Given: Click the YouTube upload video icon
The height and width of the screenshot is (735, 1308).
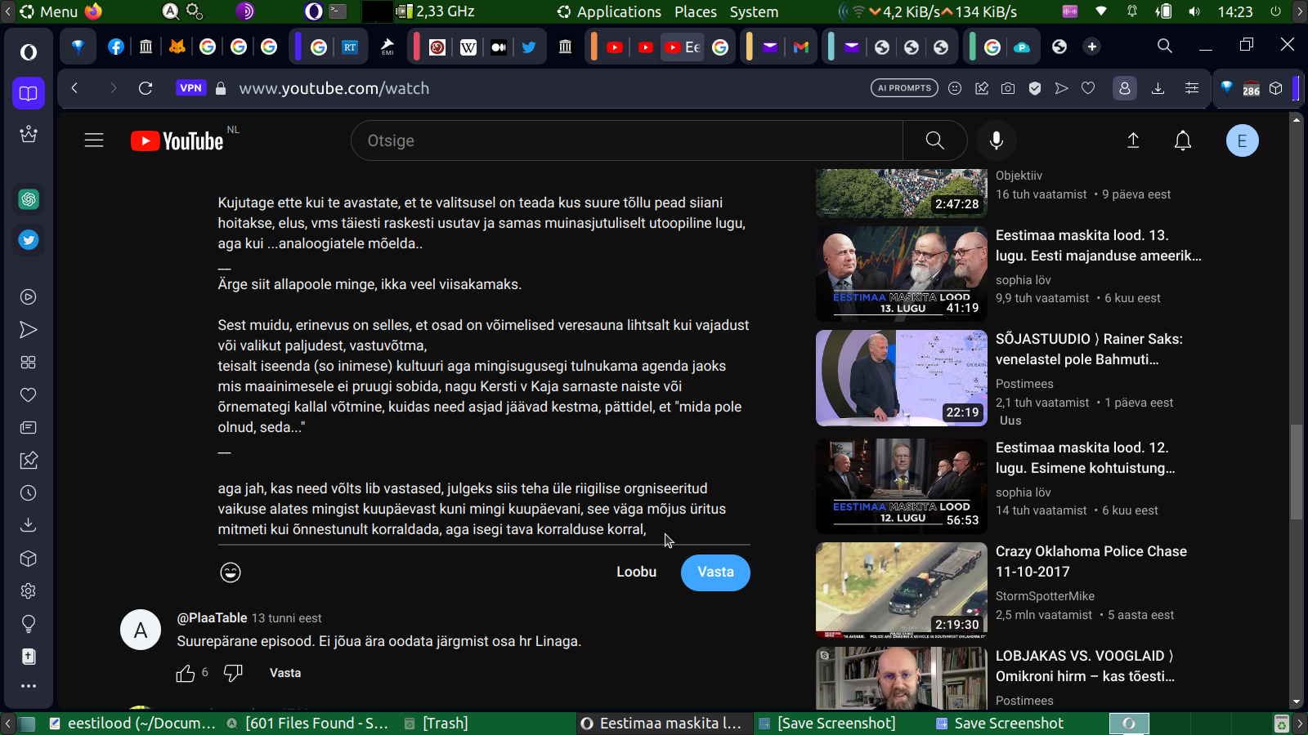Looking at the screenshot, I should click(x=1133, y=140).
